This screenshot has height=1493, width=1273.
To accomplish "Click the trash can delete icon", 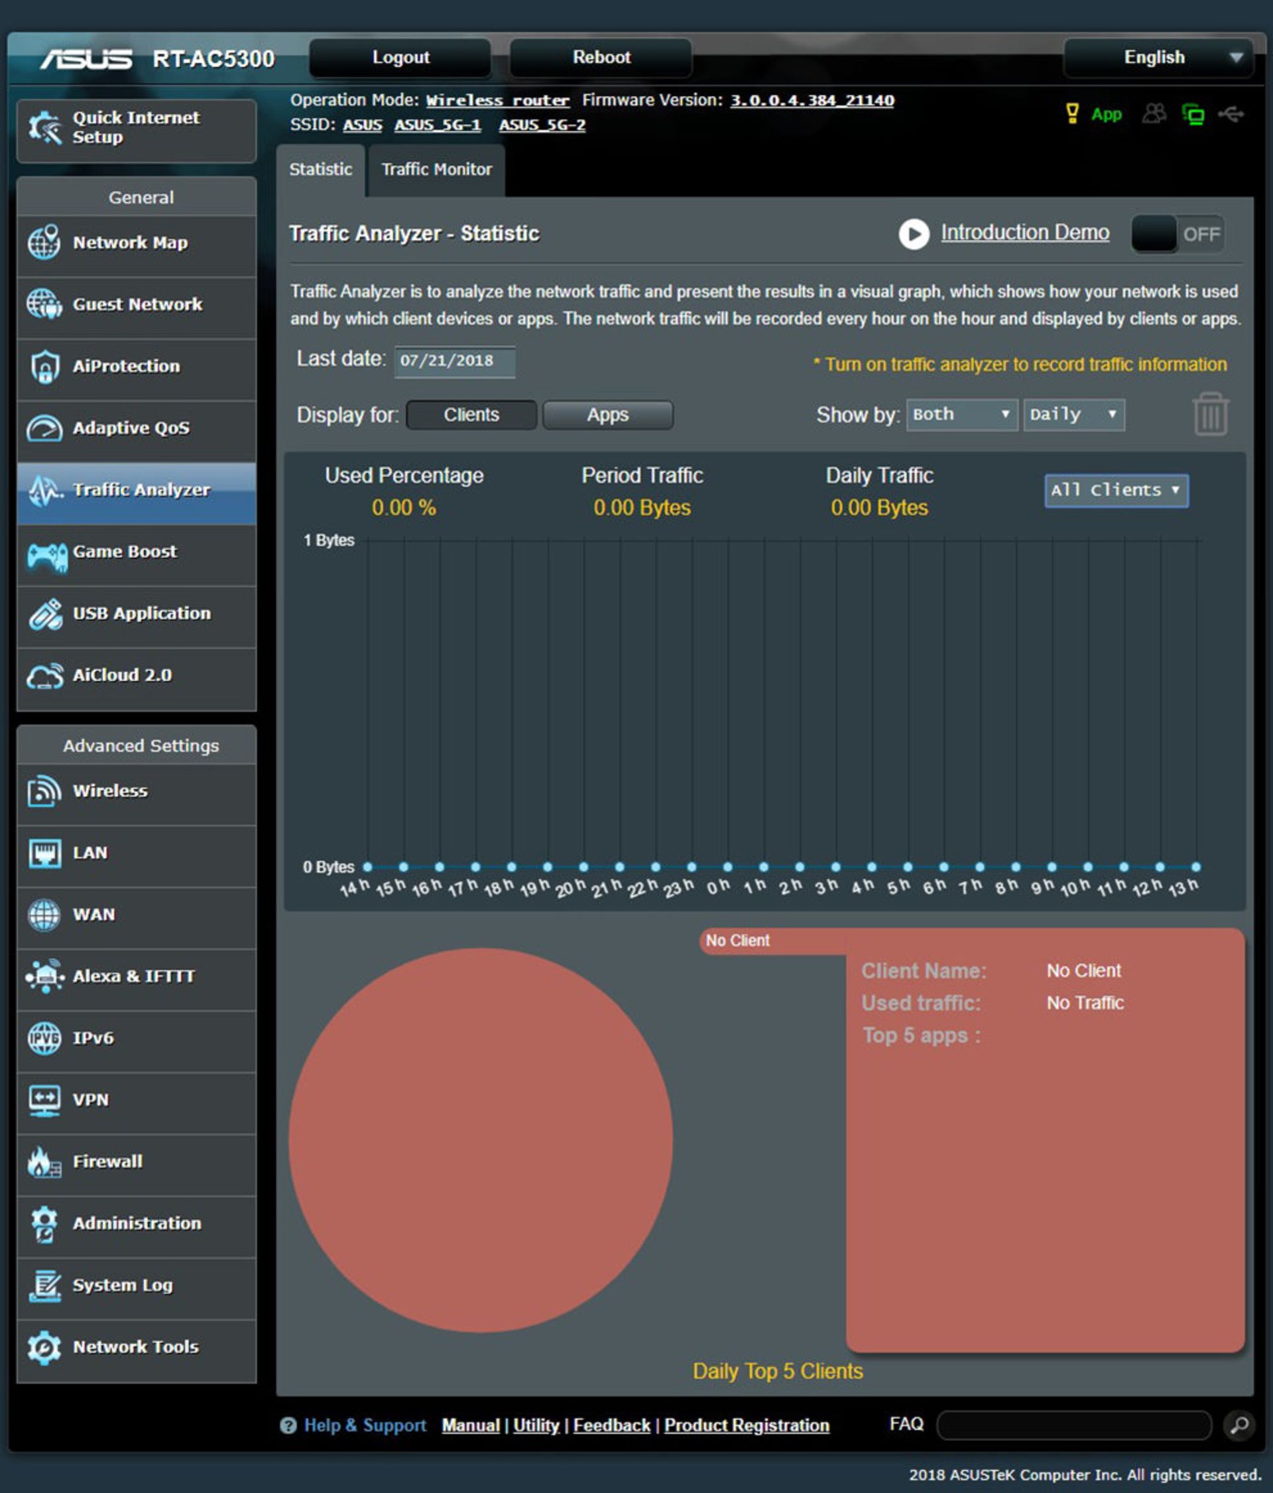I will (x=1210, y=415).
